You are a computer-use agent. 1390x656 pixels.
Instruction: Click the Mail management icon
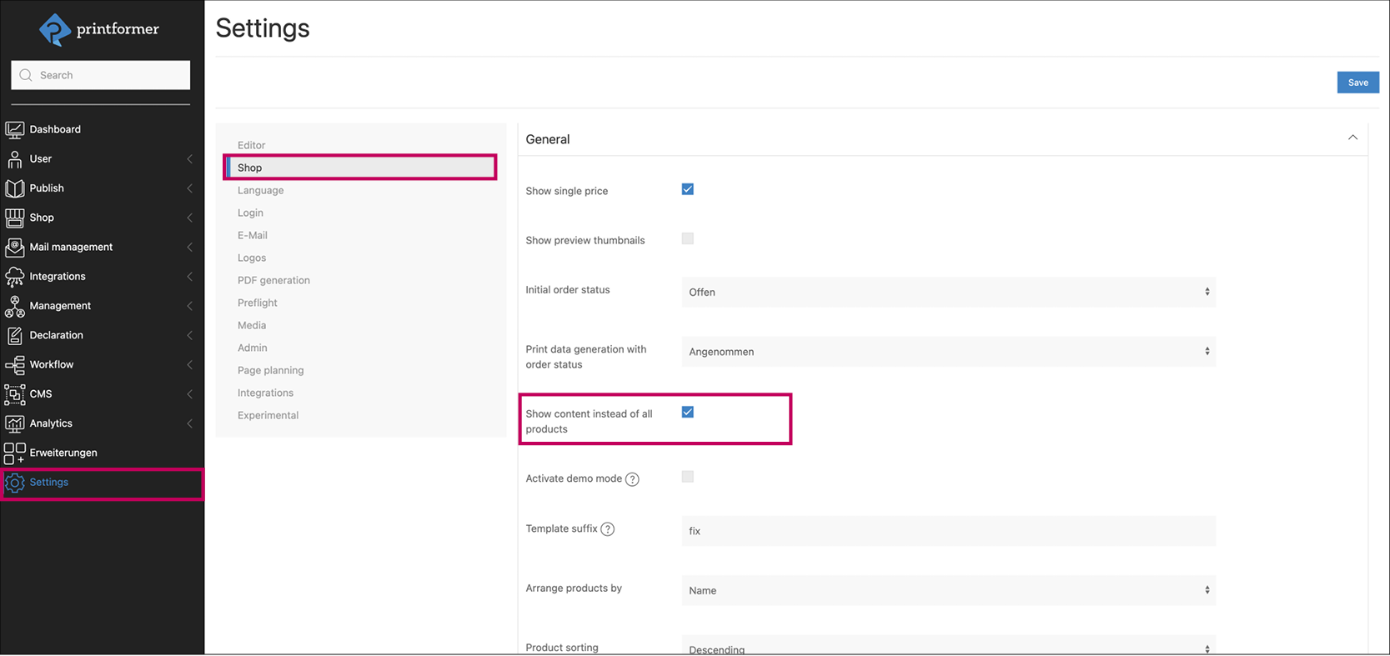coord(14,248)
